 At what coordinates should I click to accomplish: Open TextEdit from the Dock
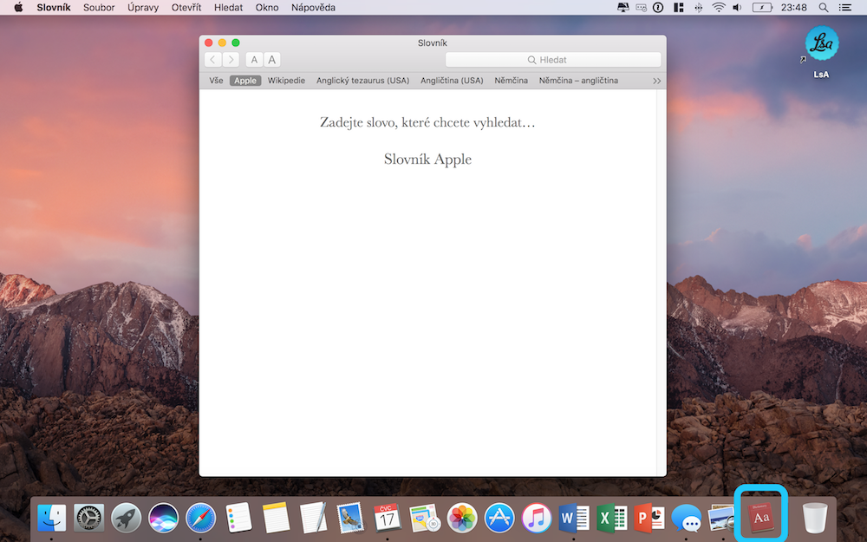[313, 519]
